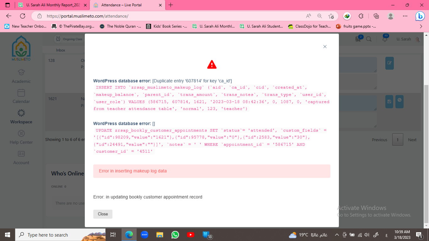Image resolution: width=429 pixels, height=241 pixels.
Task: Open Microsoft Edge on taskbar
Action: 129,235
